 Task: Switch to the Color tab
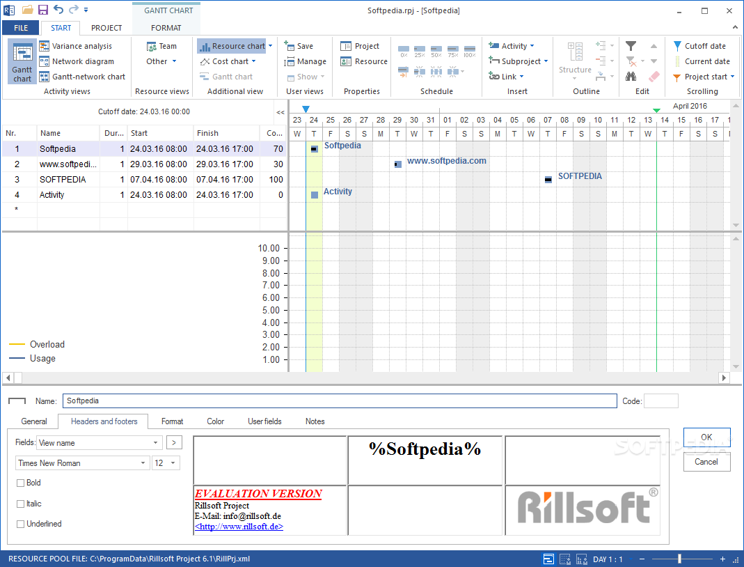click(x=216, y=421)
